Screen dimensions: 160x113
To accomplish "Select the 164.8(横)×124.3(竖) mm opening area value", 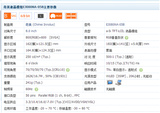I will tap(43, 50).
